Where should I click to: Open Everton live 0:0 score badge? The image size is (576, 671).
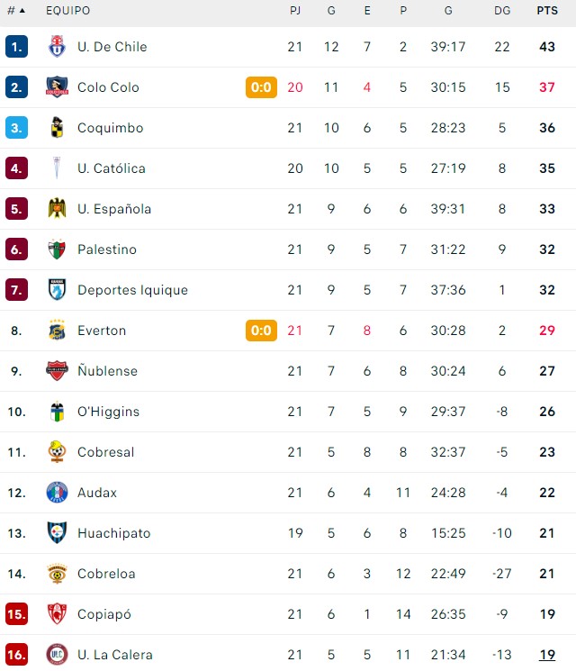coord(261,331)
